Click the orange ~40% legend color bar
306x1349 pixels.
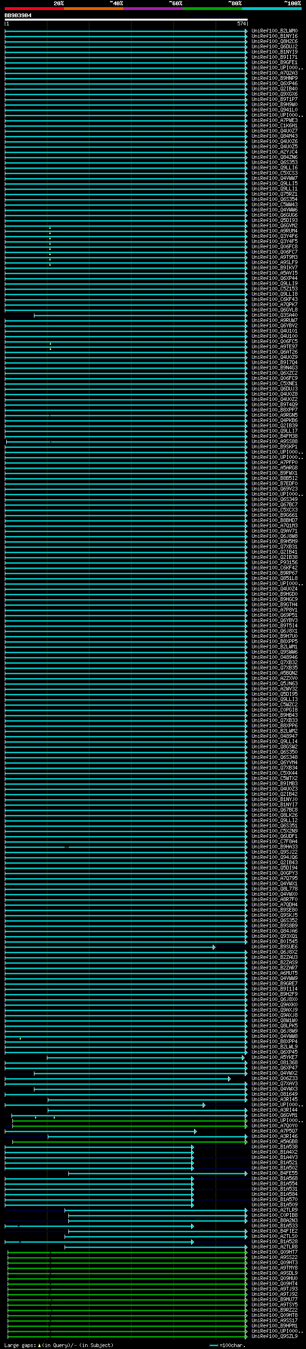click(x=94, y=9)
